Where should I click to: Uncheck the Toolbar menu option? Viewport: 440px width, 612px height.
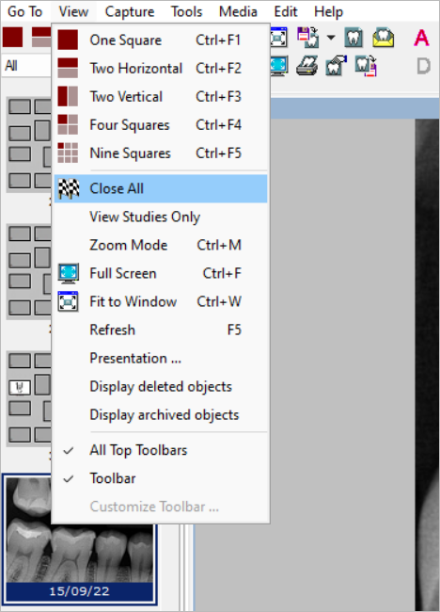coord(161,478)
